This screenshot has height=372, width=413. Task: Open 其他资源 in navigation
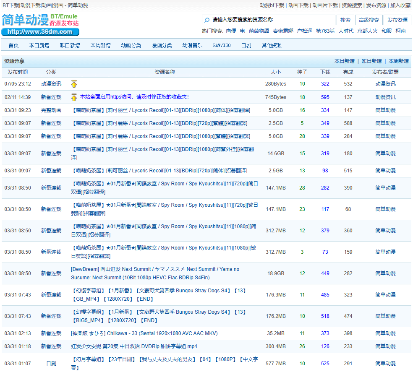pos(272,45)
